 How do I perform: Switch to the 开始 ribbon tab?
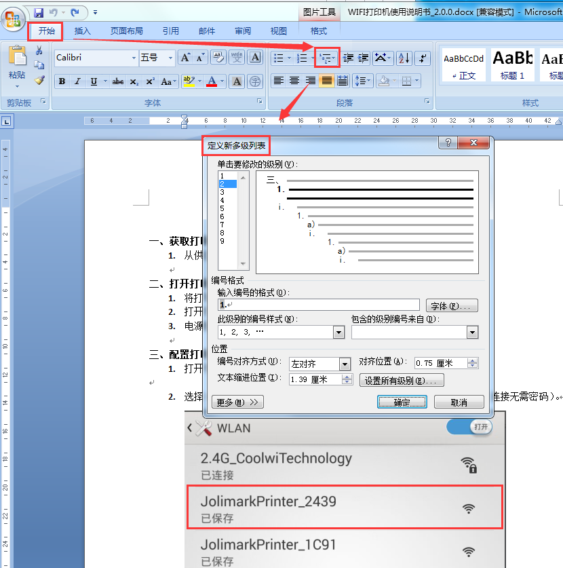(46, 31)
